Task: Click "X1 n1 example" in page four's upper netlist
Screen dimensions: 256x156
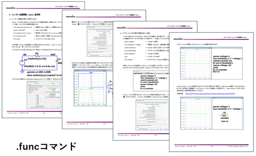Action: tap(220, 70)
